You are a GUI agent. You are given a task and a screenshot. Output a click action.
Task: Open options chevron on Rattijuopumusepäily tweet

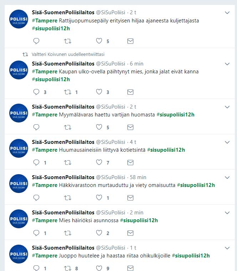pyautogui.click(x=227, y=12)
